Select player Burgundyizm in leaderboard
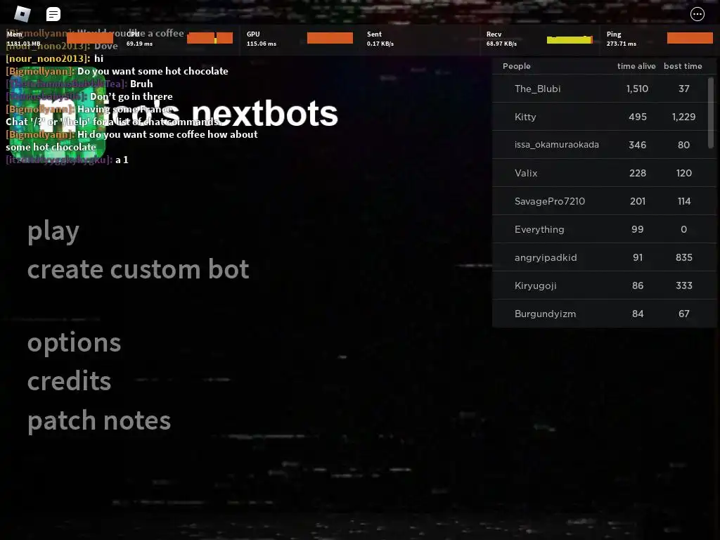Viewport: 720px width, 540px height. point(604,314)
